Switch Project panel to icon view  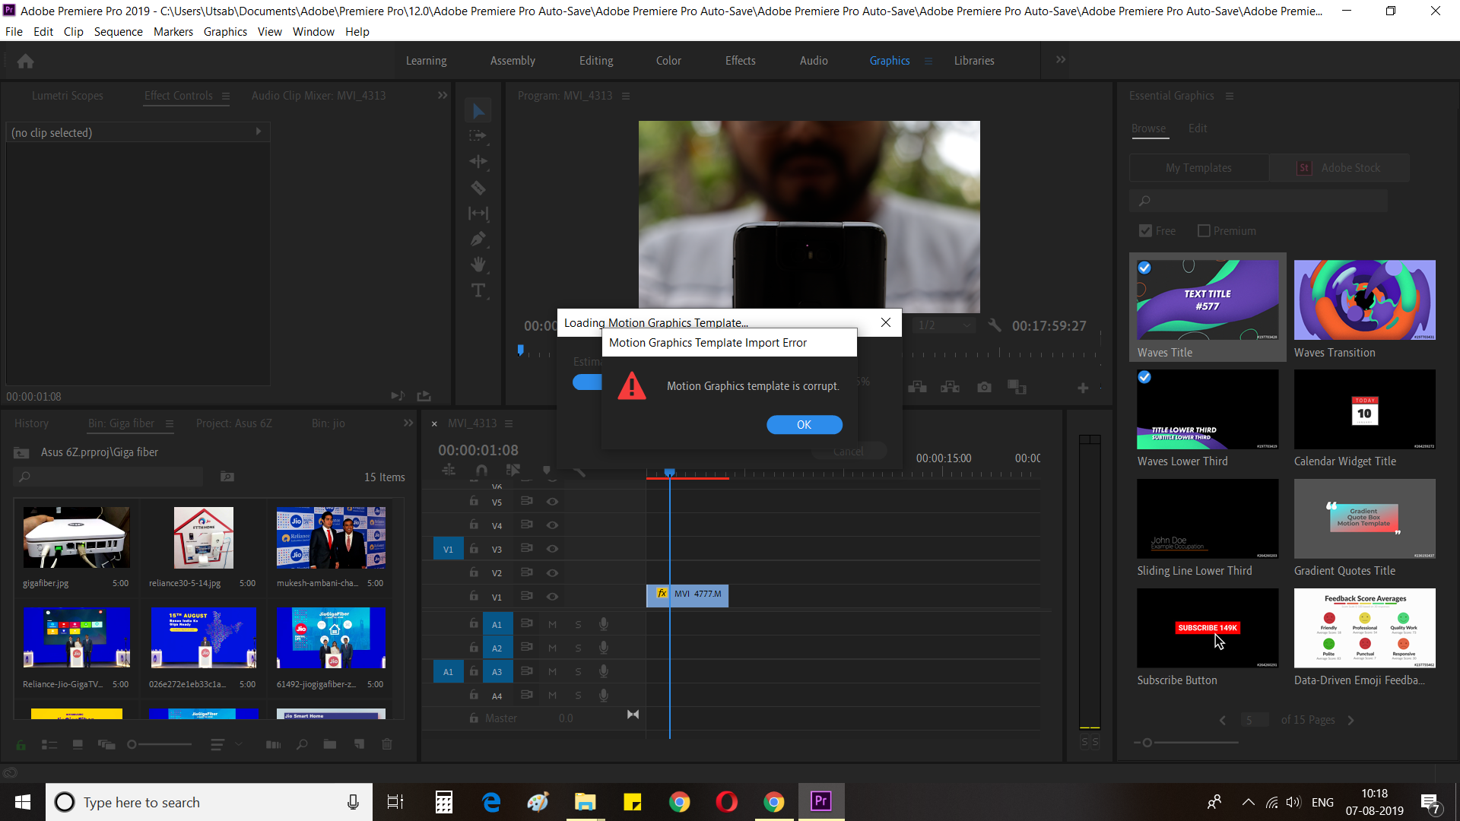click(78, 744)
